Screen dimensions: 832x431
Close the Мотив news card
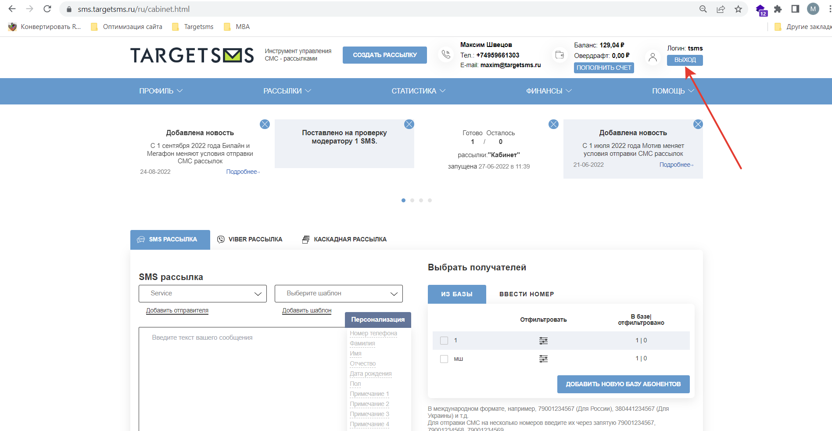click(698, 124)
